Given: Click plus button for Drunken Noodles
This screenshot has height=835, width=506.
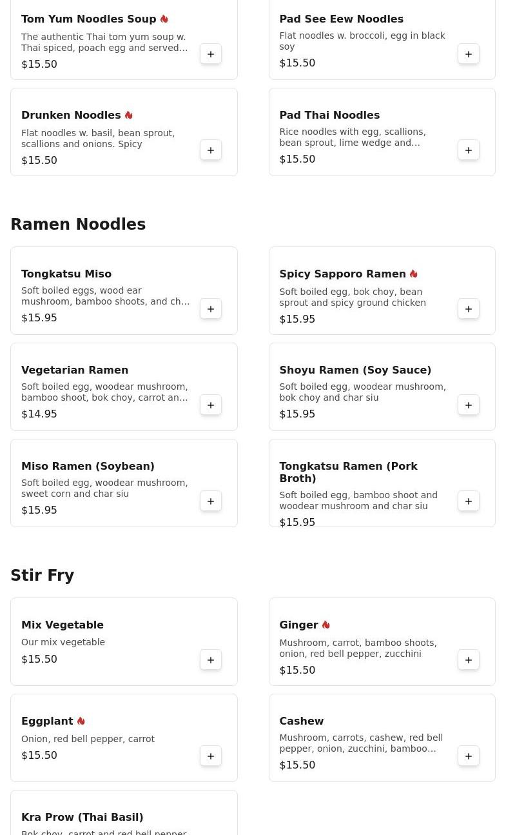Looking at the screenshot, I should click(x=211, y=150).
